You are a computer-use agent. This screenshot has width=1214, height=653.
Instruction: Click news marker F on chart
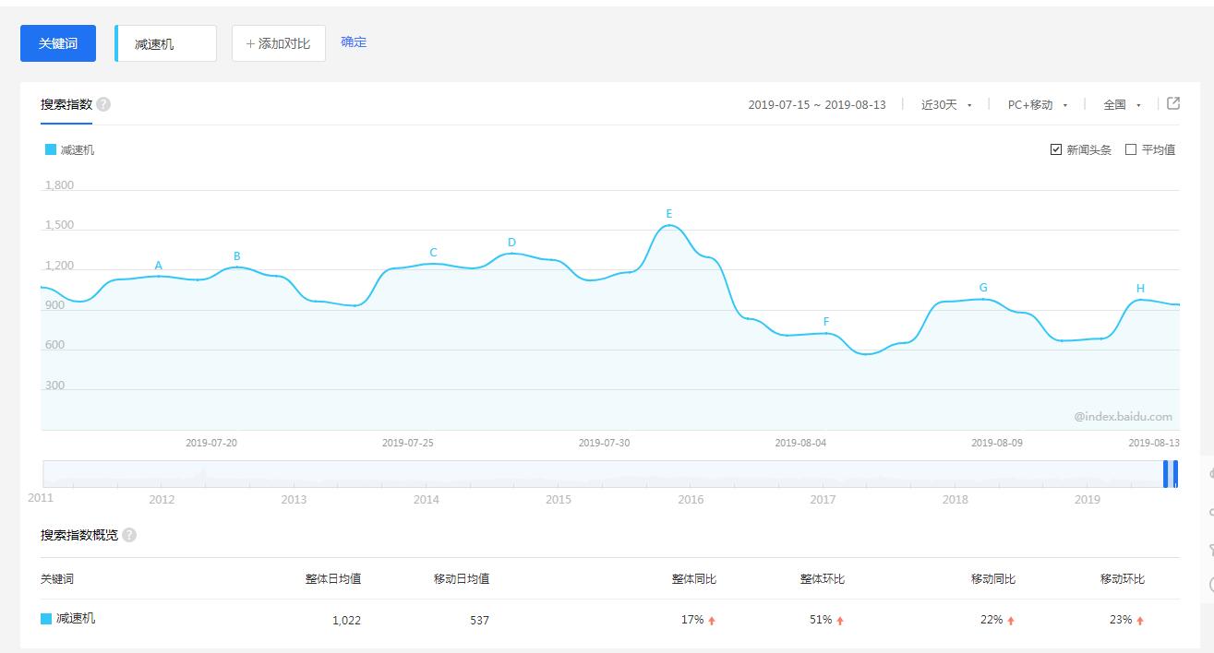pyautogui.click(x=826, y=322)
